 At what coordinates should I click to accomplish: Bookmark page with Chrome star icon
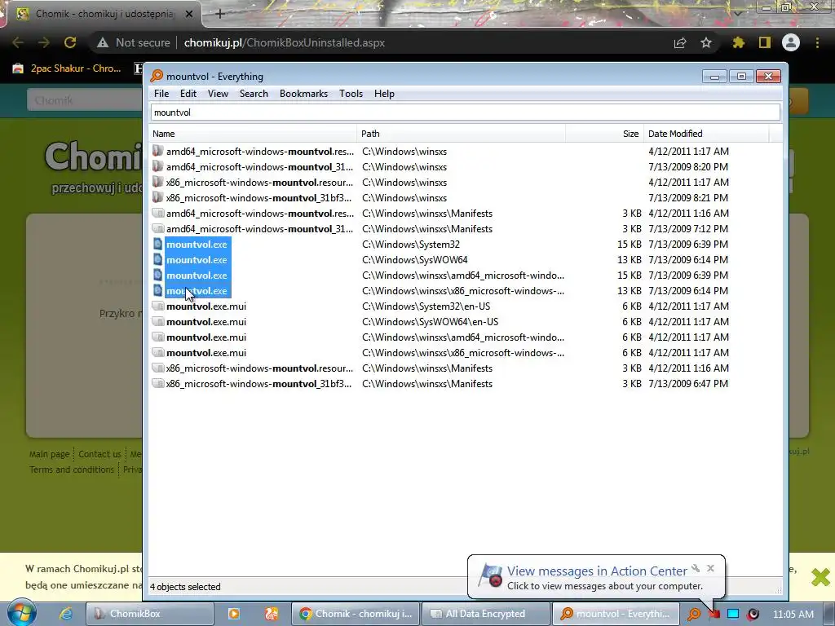tap(706, 42)
